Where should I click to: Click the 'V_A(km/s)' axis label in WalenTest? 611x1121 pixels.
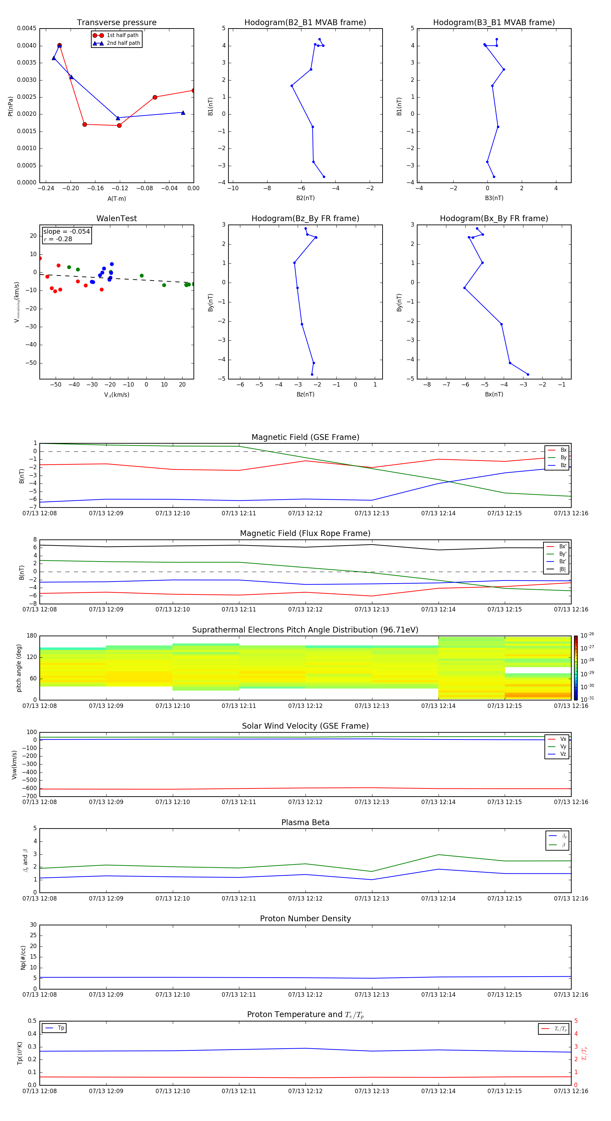click(116, 395)
